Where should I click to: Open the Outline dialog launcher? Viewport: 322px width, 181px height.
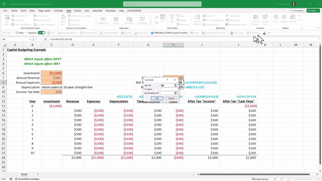pyautogui.click(x=301, y=28)
